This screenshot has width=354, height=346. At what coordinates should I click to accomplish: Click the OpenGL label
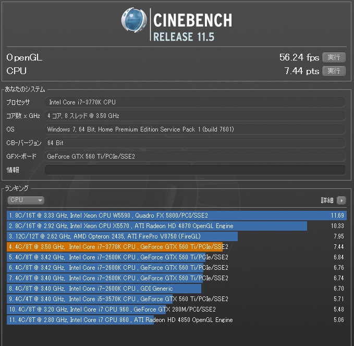(24, 57)
